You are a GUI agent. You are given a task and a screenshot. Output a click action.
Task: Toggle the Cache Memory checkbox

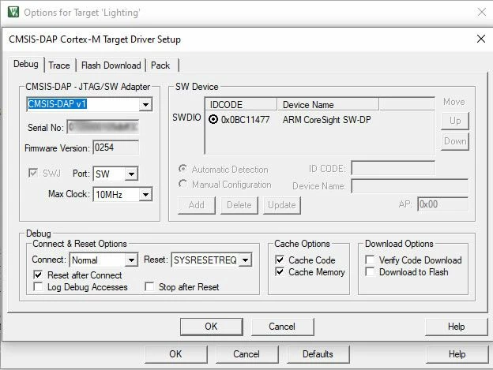pos(280,271)
